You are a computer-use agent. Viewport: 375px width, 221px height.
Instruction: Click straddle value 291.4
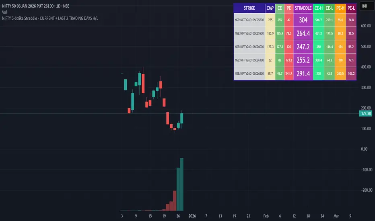[x=303, y=74]
